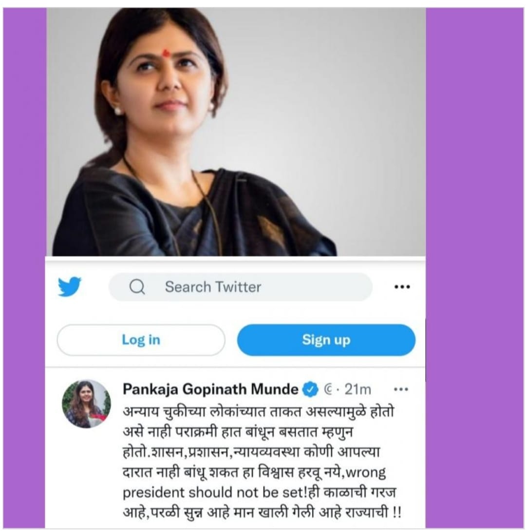
Task: Click the small icon before 21m timestamp
Action: [x=328, y=390]
